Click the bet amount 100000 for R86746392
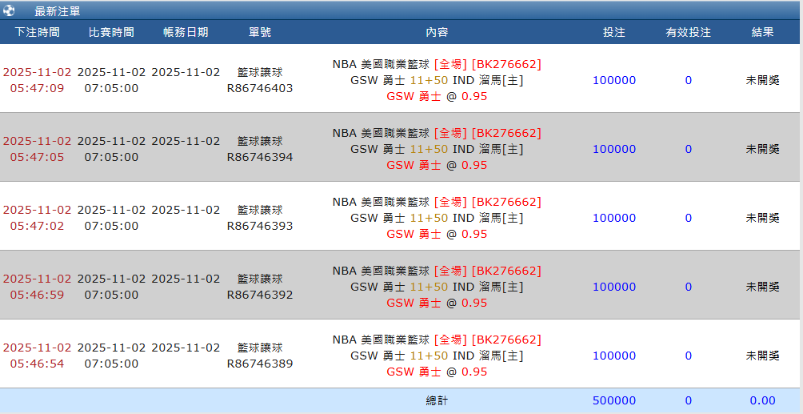 click(x=614, y=287)
